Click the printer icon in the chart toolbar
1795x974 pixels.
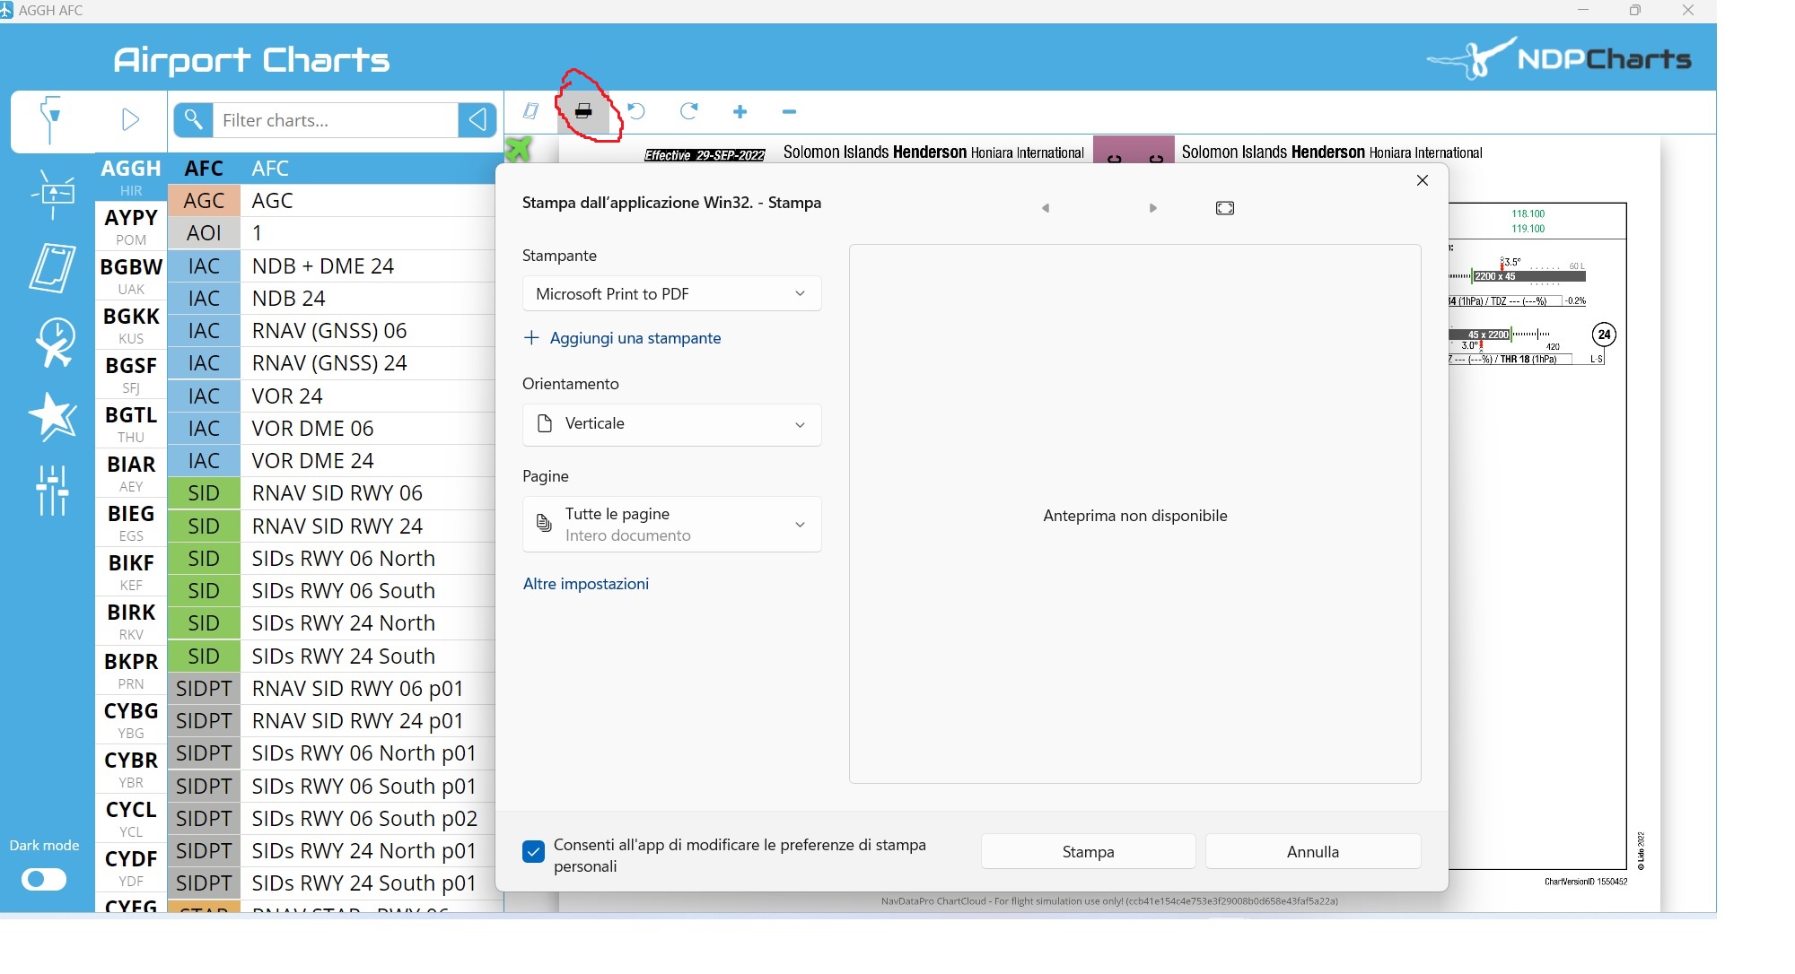point(583,111)
